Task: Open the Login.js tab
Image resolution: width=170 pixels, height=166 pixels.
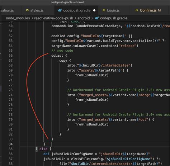Action: click(111, 10)
